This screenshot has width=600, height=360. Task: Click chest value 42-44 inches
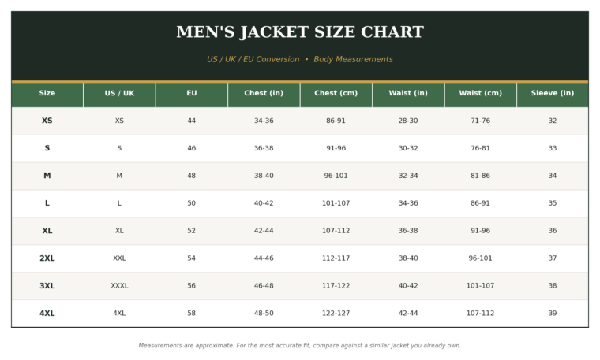264,231
